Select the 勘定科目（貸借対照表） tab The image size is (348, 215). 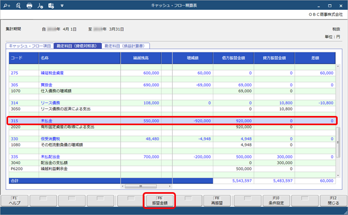(x=77, y=46)
